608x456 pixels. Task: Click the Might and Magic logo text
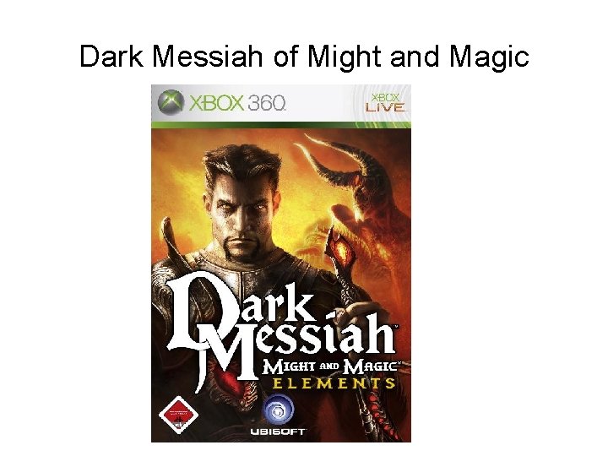point(331,366)
